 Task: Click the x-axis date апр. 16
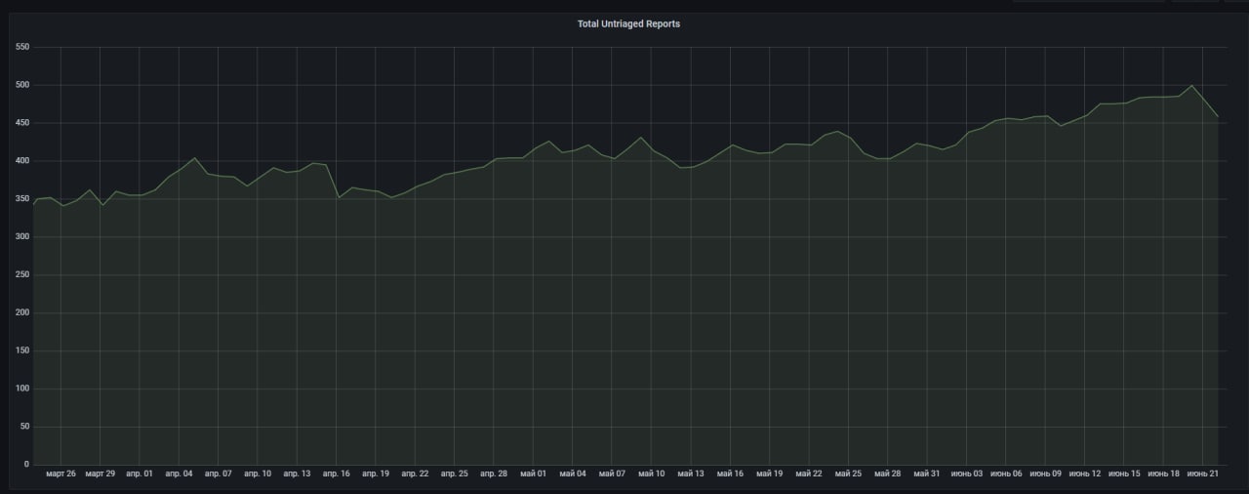(336, 473)
